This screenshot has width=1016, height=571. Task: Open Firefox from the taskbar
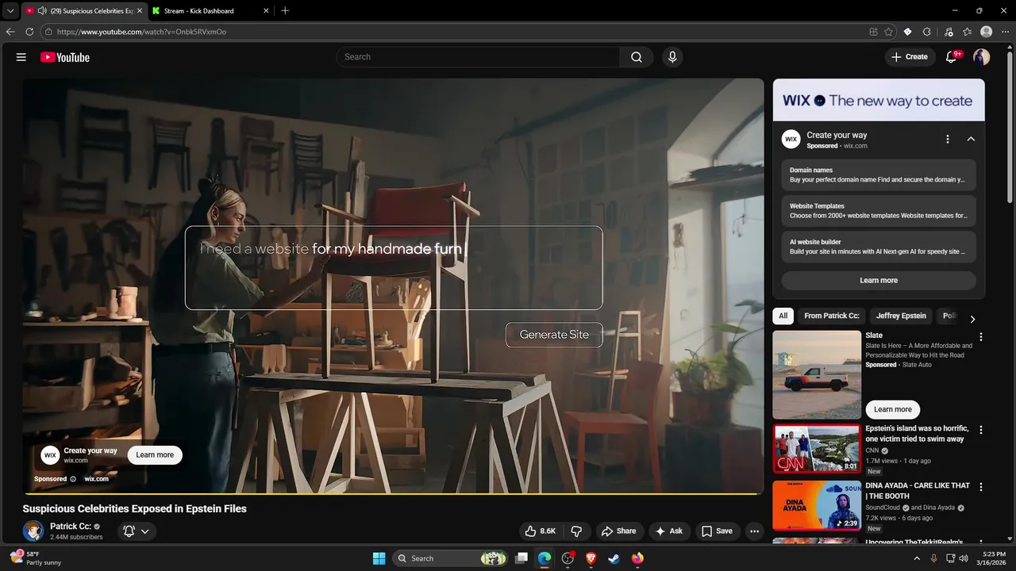coord(637,558)
